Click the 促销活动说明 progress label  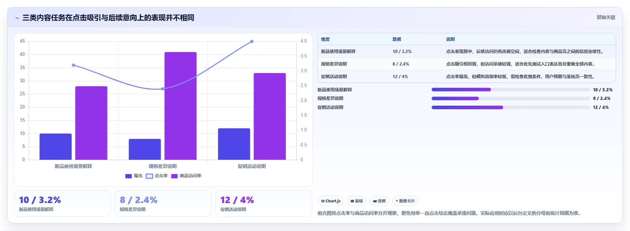pos(330,107)
